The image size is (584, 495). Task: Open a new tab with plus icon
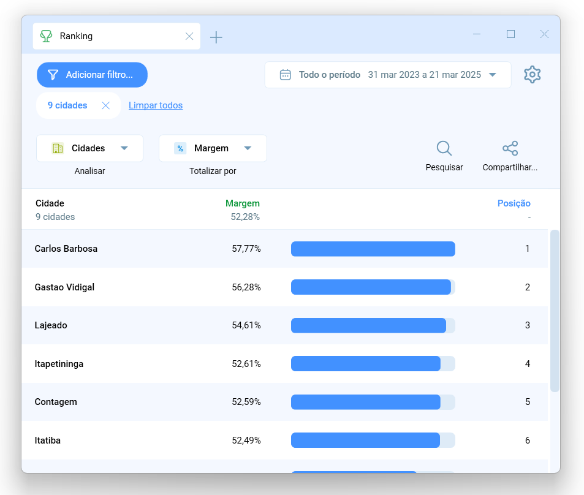(x=216, y=37)
